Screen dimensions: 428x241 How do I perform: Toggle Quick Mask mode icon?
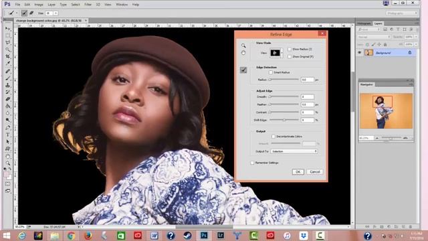(8, 184)
